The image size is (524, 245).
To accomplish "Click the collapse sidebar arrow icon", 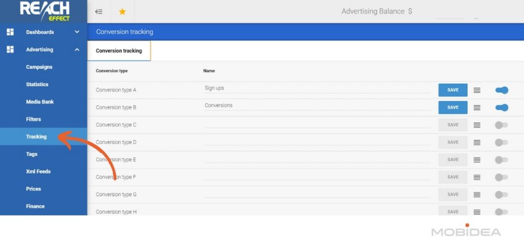I will (99, 11).
